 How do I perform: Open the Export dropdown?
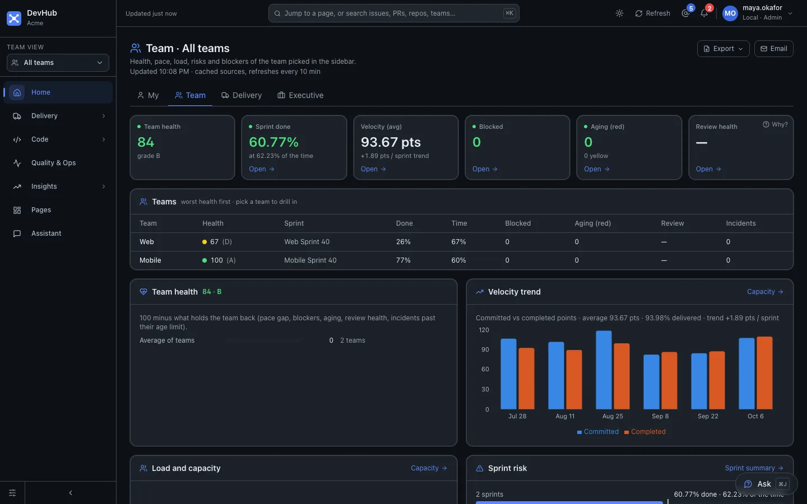[x=723, y=49]
